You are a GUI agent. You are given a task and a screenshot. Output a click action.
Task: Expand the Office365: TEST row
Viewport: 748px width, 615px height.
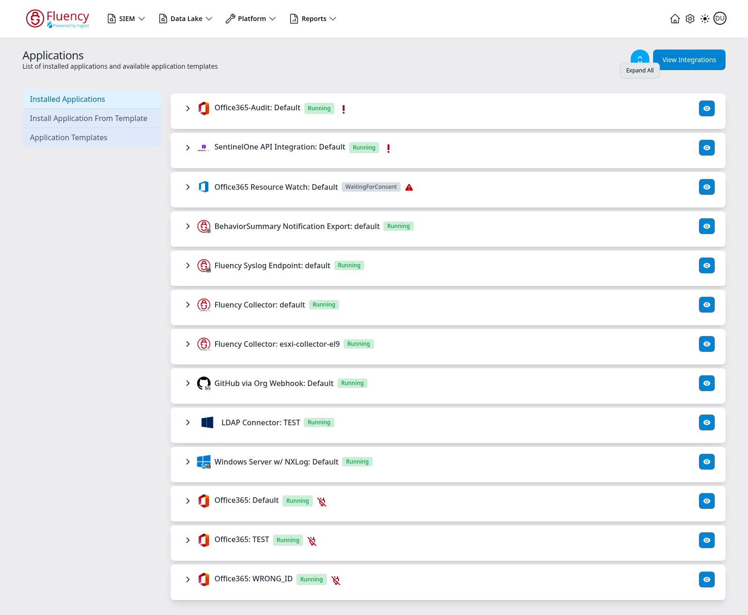188,540
